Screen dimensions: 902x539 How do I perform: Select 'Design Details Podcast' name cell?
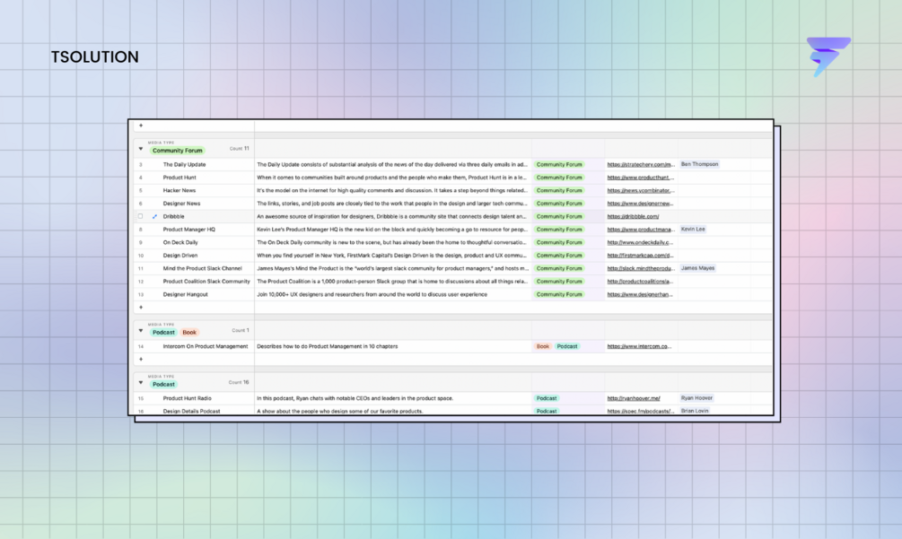(191, 412)
